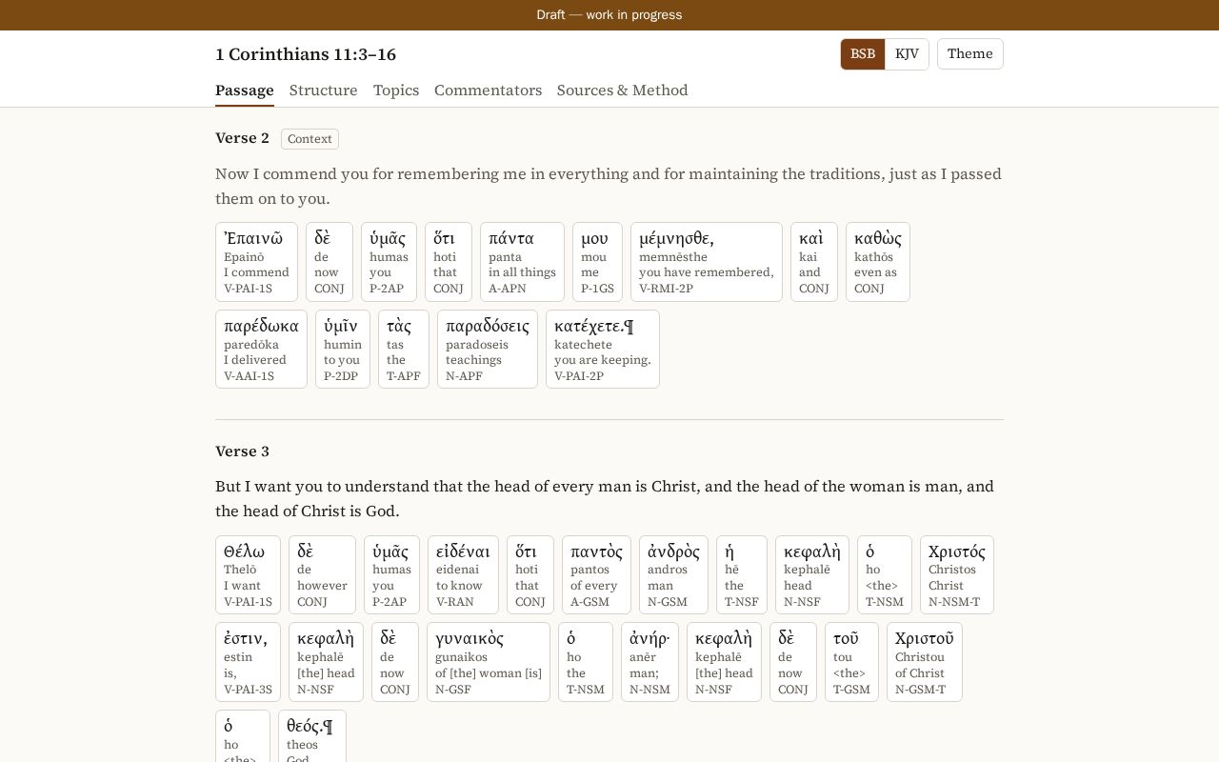Click the Verse 3 heading
The image size is (1219, 762).
pos(242,451)
